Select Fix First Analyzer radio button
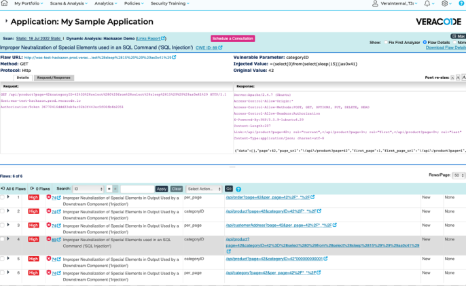Screen dimensions: 466x286 (x=386, y=42)
